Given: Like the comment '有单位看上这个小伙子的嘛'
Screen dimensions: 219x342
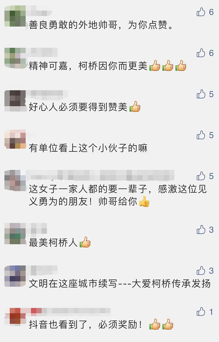Looking at the screenshot, I should pos(201,135).
